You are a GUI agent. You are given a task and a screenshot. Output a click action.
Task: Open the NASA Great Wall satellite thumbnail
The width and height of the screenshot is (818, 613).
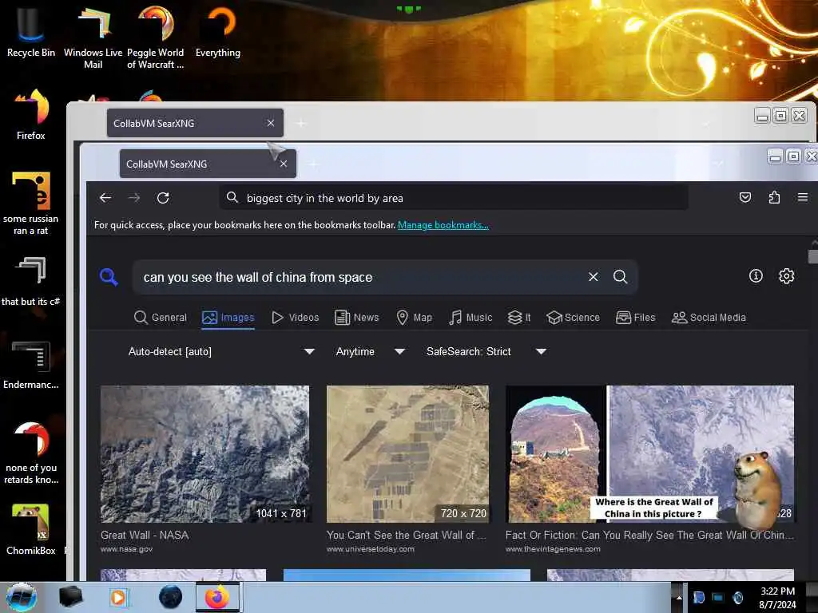204,454
